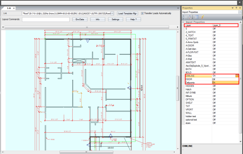Viewport: 243px width, 154px height.
Task: Select the BATH layer row
Action: point(212,69)
